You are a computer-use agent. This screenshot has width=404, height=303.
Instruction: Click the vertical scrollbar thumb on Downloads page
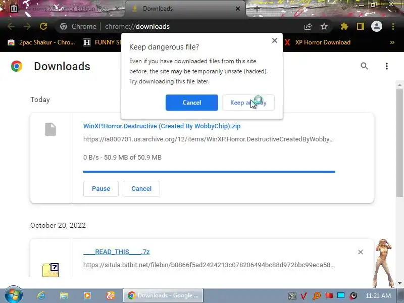pyautogui.click(x=399, y=143)
